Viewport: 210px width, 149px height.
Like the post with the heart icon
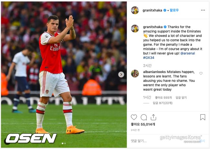click(x=134, y=117)
